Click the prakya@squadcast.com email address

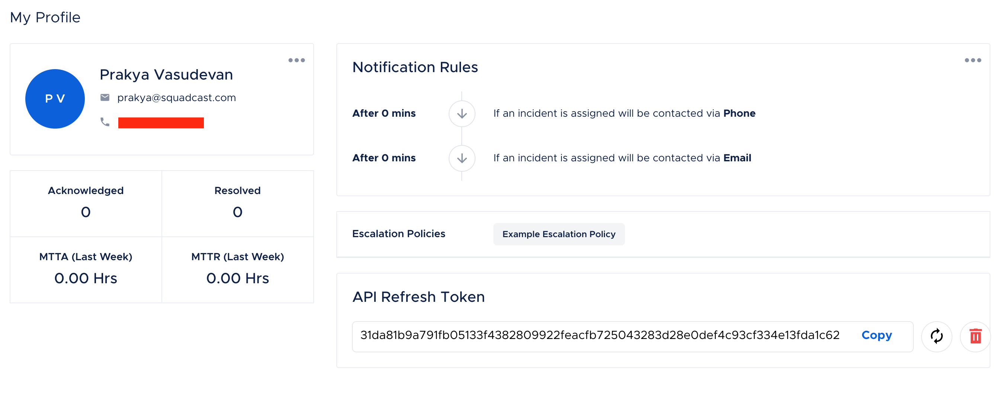(176, 97)
